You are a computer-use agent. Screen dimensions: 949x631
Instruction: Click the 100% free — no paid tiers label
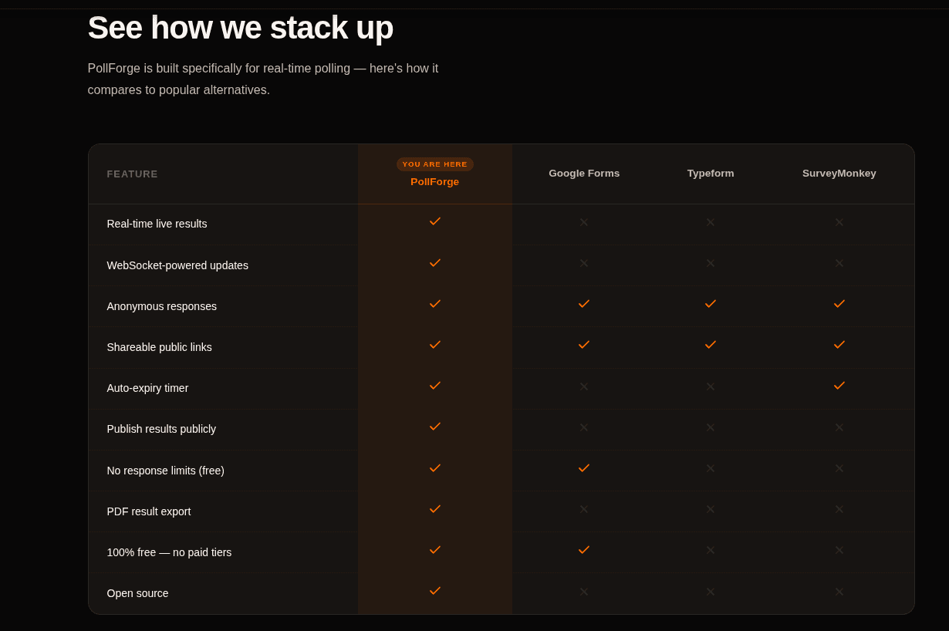(x=169, y=552)
